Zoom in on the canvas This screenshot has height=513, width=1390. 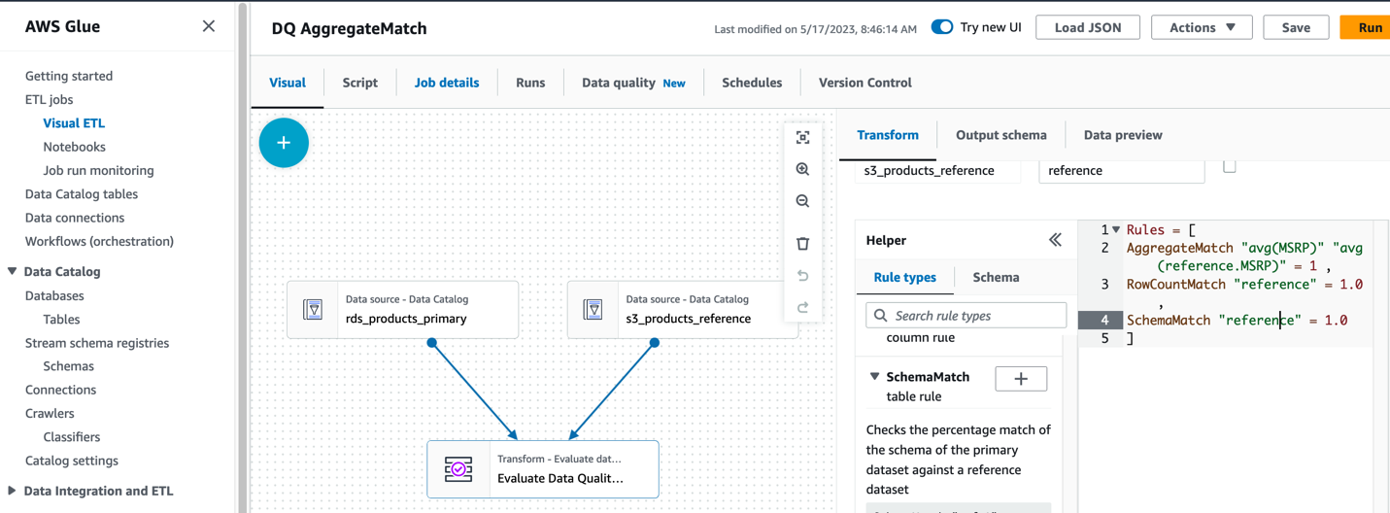point(802,169)
